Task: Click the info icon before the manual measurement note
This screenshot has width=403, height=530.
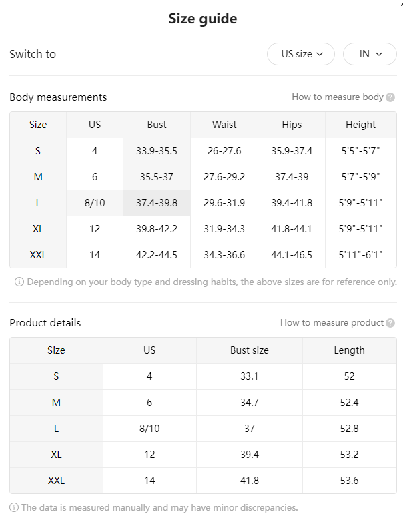Action: (x=14, y=507)
